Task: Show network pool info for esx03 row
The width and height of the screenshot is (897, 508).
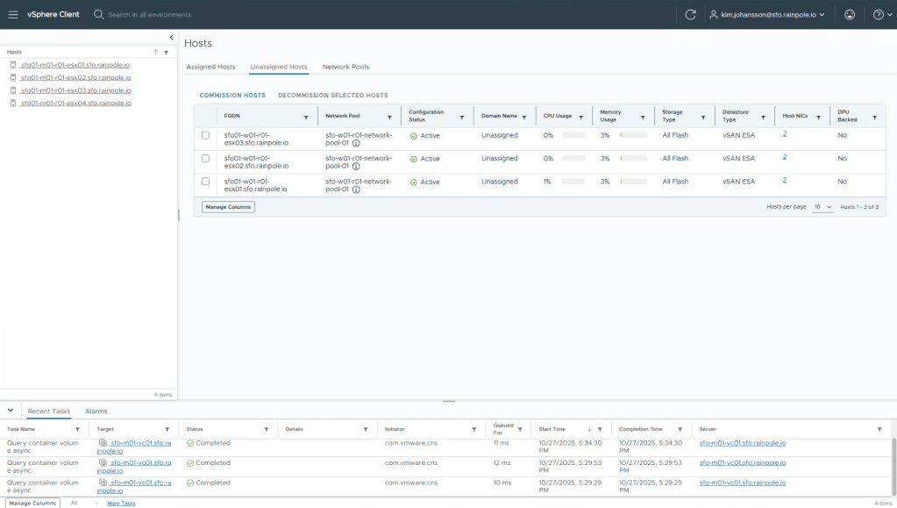Action: (x=356, y=143)
